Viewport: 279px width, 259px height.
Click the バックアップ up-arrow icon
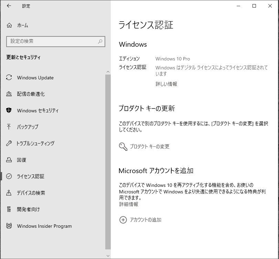pos(9,127)
